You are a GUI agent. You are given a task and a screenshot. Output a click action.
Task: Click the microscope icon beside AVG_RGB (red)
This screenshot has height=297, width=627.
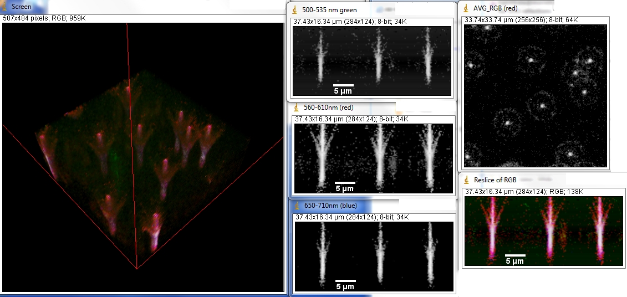(466, 8)
